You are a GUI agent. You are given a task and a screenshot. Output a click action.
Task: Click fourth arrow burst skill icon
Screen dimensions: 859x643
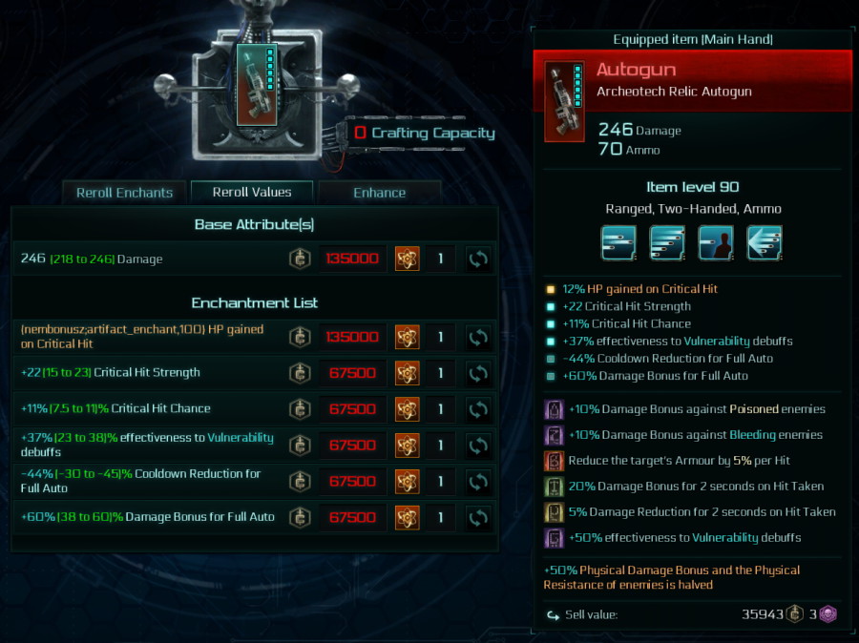765,242
